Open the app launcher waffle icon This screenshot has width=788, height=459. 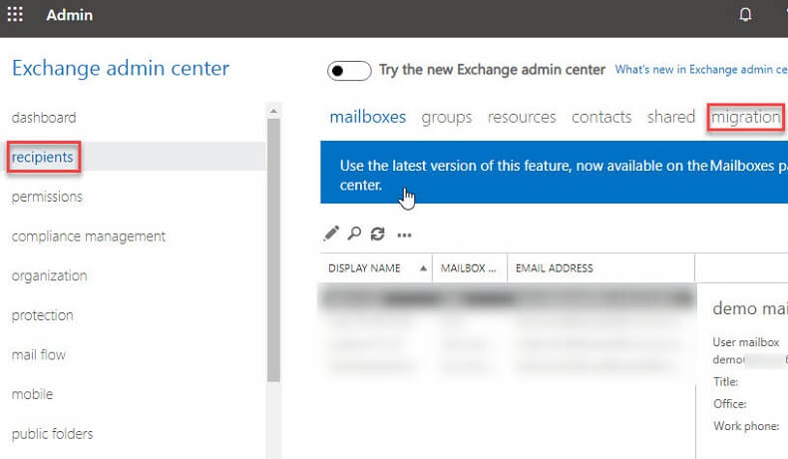[x=15, y=15]
